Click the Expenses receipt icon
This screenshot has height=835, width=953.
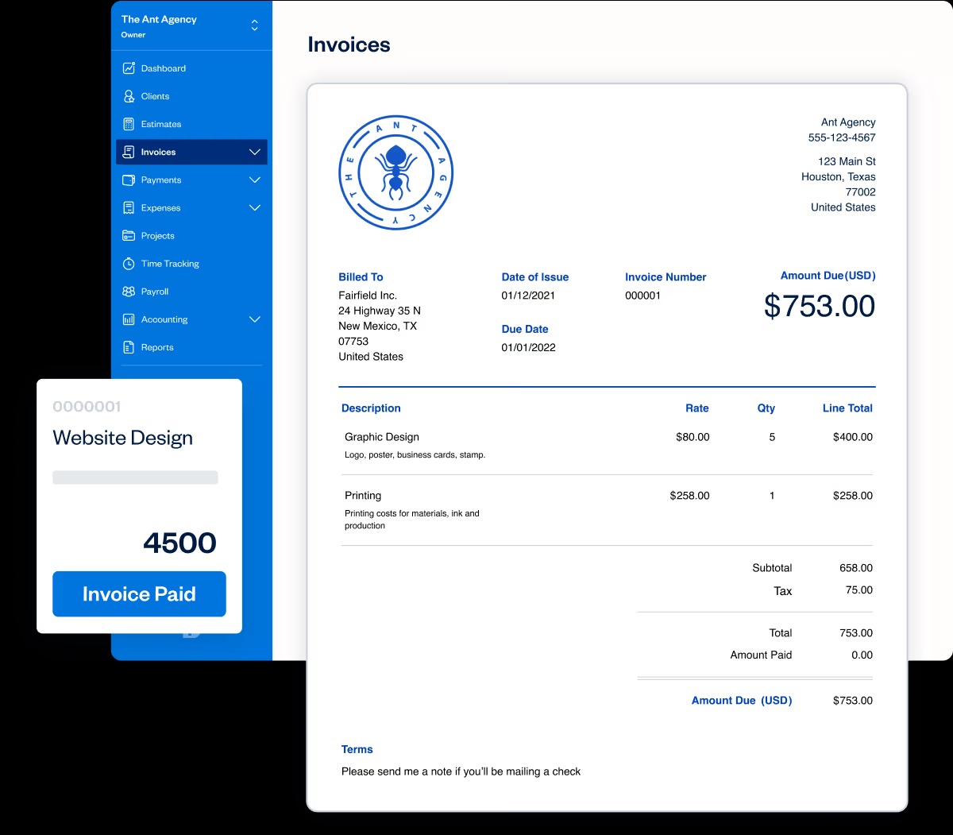click(x=129, y=208)
